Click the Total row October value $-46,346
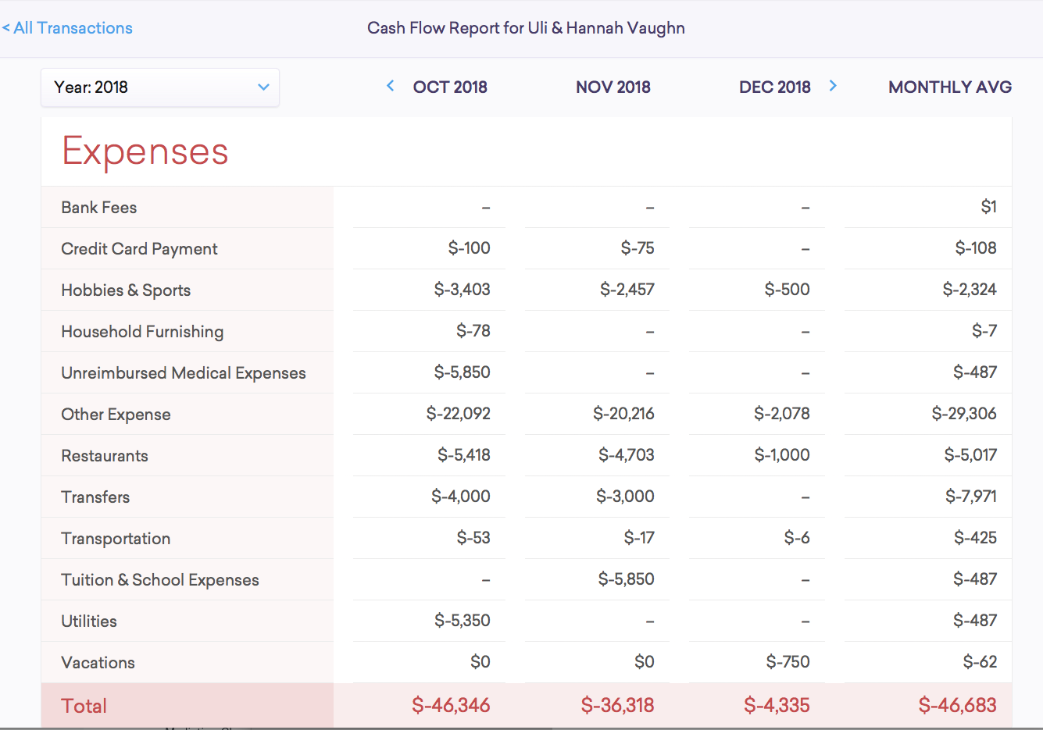This screenshot has width=1043, height=730. (x=451, y=706)
